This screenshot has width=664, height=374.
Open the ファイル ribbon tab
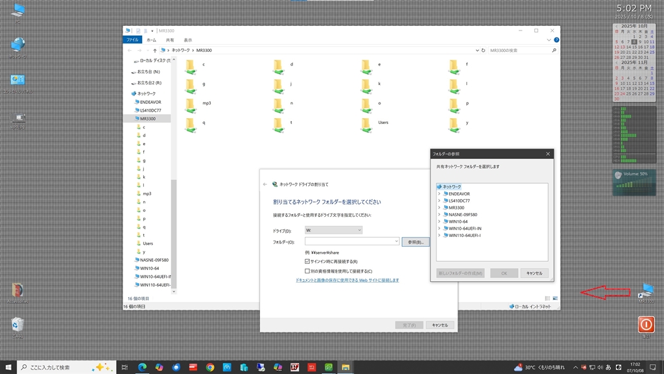[133, 40]
